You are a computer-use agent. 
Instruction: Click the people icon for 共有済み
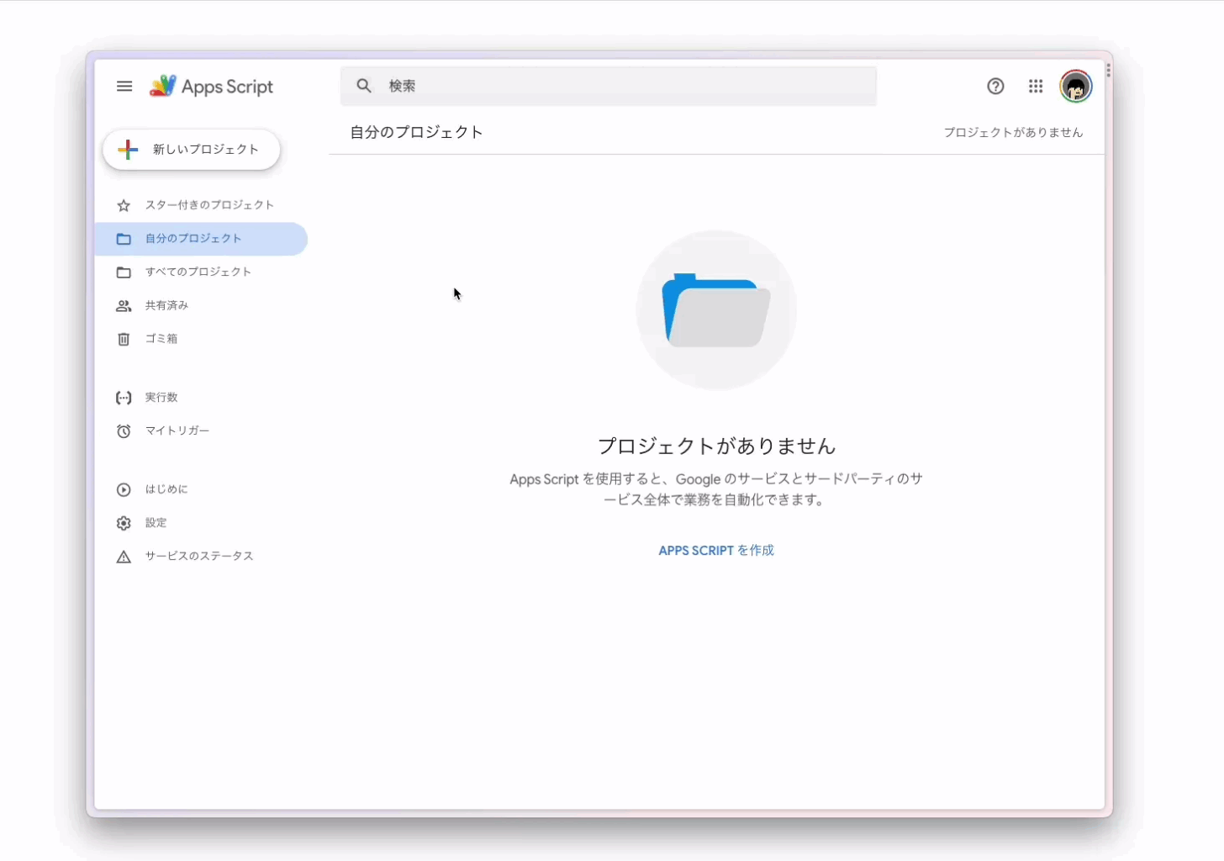pyautogui.click(x=124, y=306)
